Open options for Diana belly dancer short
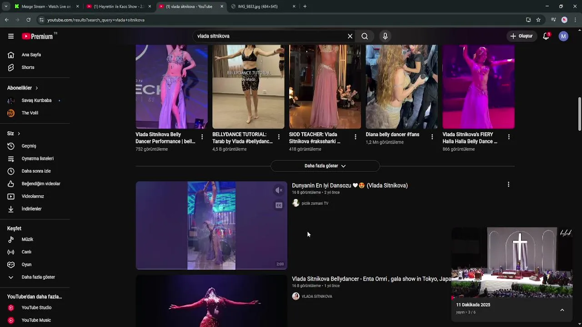 click(x=432, y=137)
